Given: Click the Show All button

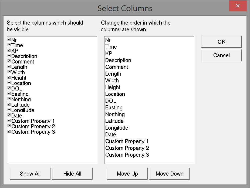Looking at the screenshot, I should click(x=30, y=174).
